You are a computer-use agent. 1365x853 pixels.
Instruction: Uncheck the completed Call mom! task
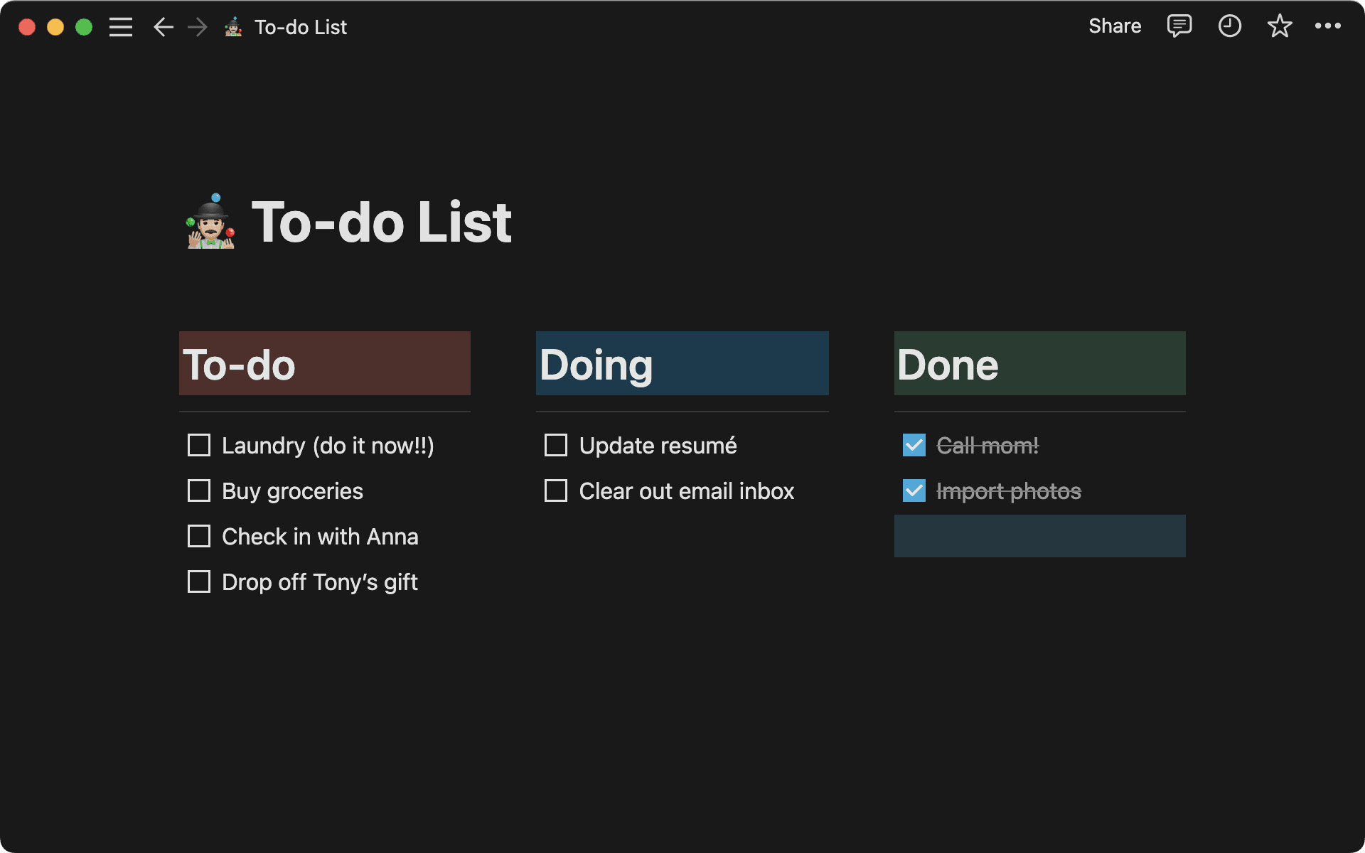[x=914, y=445]
